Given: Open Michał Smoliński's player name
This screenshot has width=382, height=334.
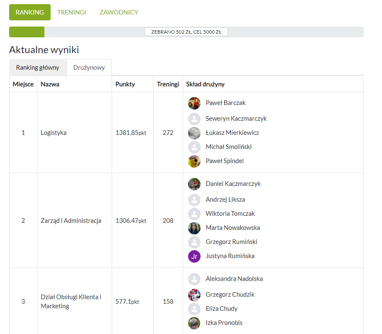Looking at the screenshot, I should [228, 147].
